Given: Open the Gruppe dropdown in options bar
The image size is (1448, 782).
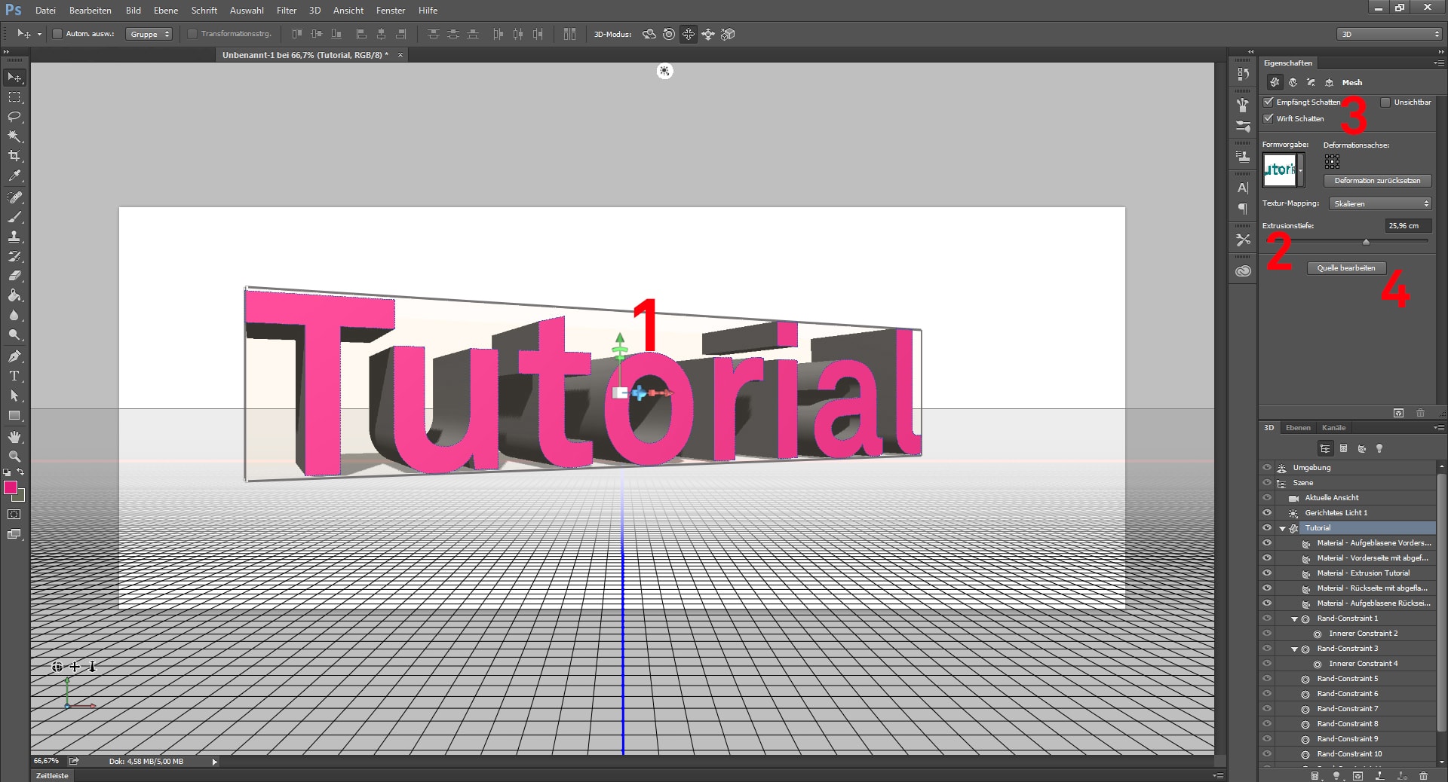Looking at the screenshot, I should pos(149,34).
